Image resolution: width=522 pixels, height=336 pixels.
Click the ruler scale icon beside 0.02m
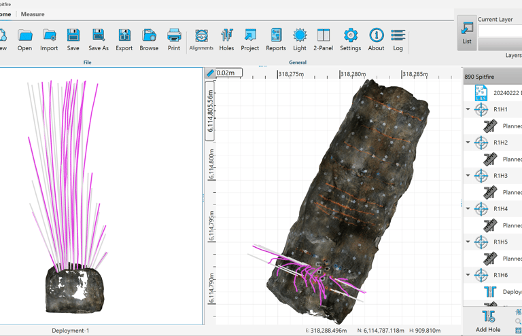[x=211, y=73]
